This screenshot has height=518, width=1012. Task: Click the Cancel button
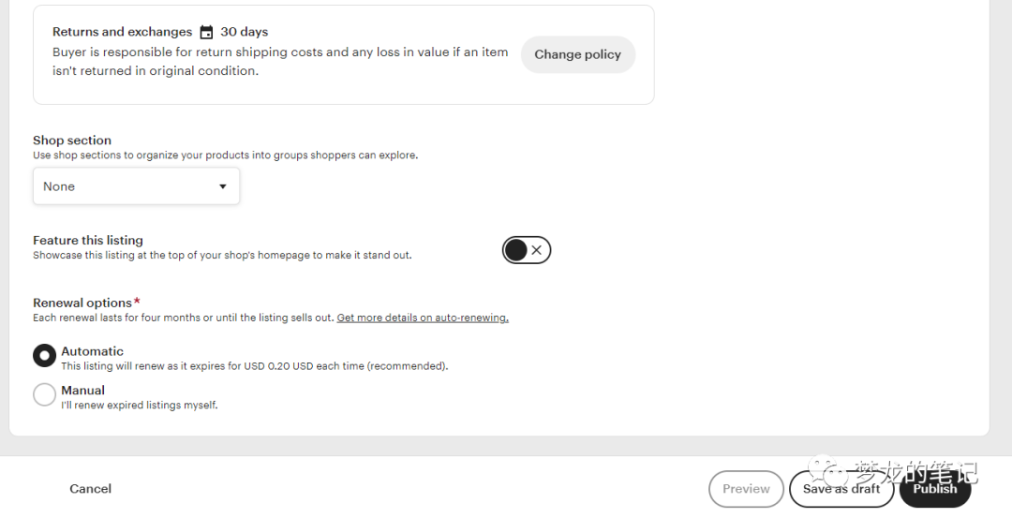click(90, 489)
